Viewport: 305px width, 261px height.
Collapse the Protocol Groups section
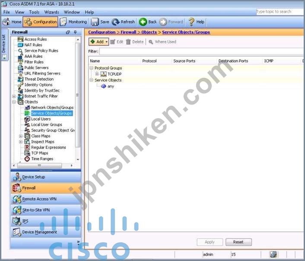pos(91,68)
